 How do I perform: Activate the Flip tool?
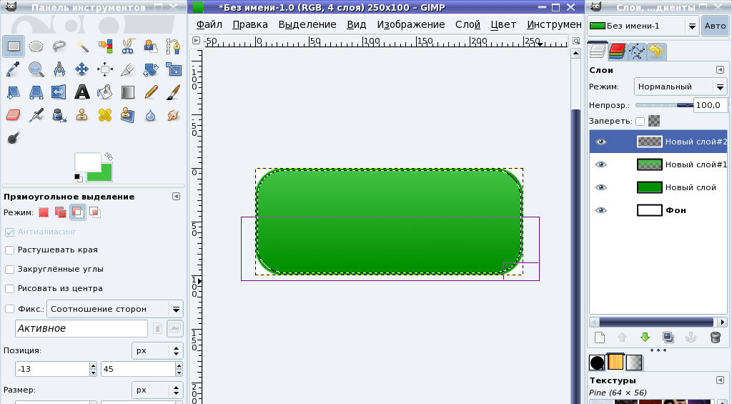click(59, 92)
